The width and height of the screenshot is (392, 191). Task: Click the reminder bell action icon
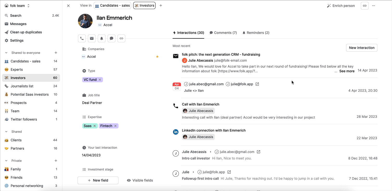point(102,38)
